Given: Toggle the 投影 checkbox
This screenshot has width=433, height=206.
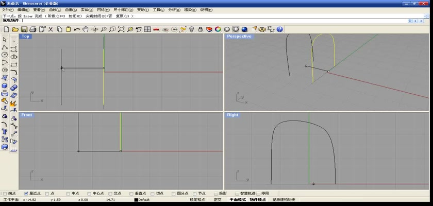Looking at the screenshot, I should [215, 194].
